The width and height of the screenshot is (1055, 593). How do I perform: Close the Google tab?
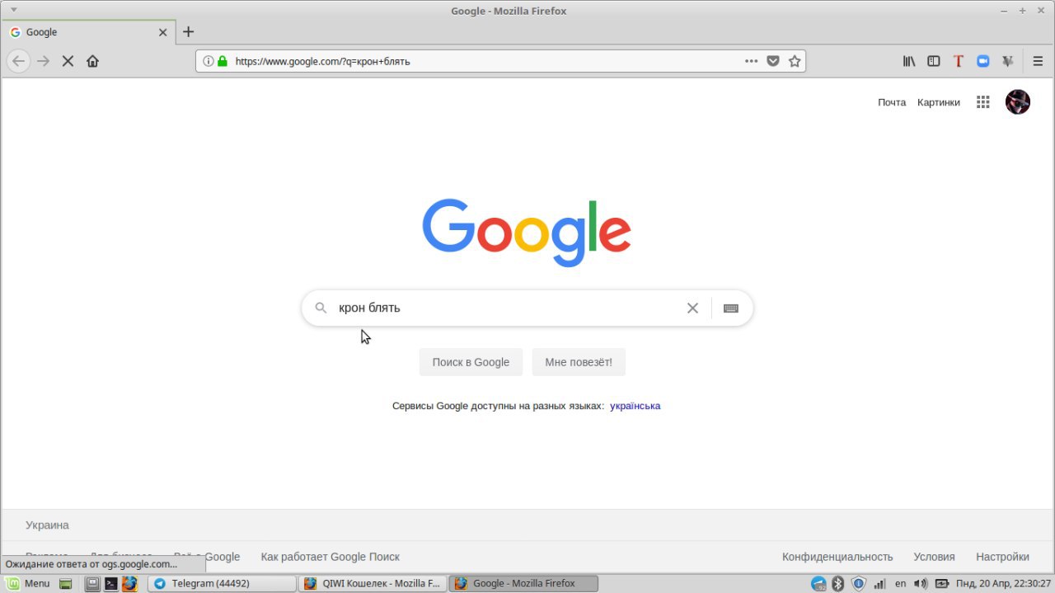coord(162,32)
